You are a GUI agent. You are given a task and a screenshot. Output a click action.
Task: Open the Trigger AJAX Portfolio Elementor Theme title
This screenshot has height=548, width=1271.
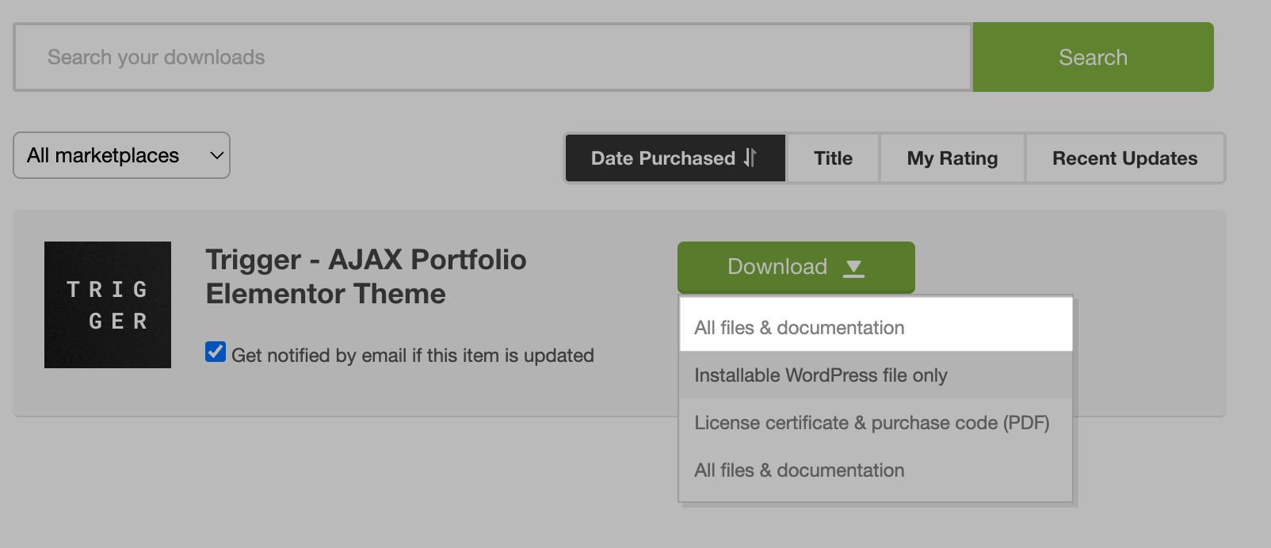(x=366, y=276)
